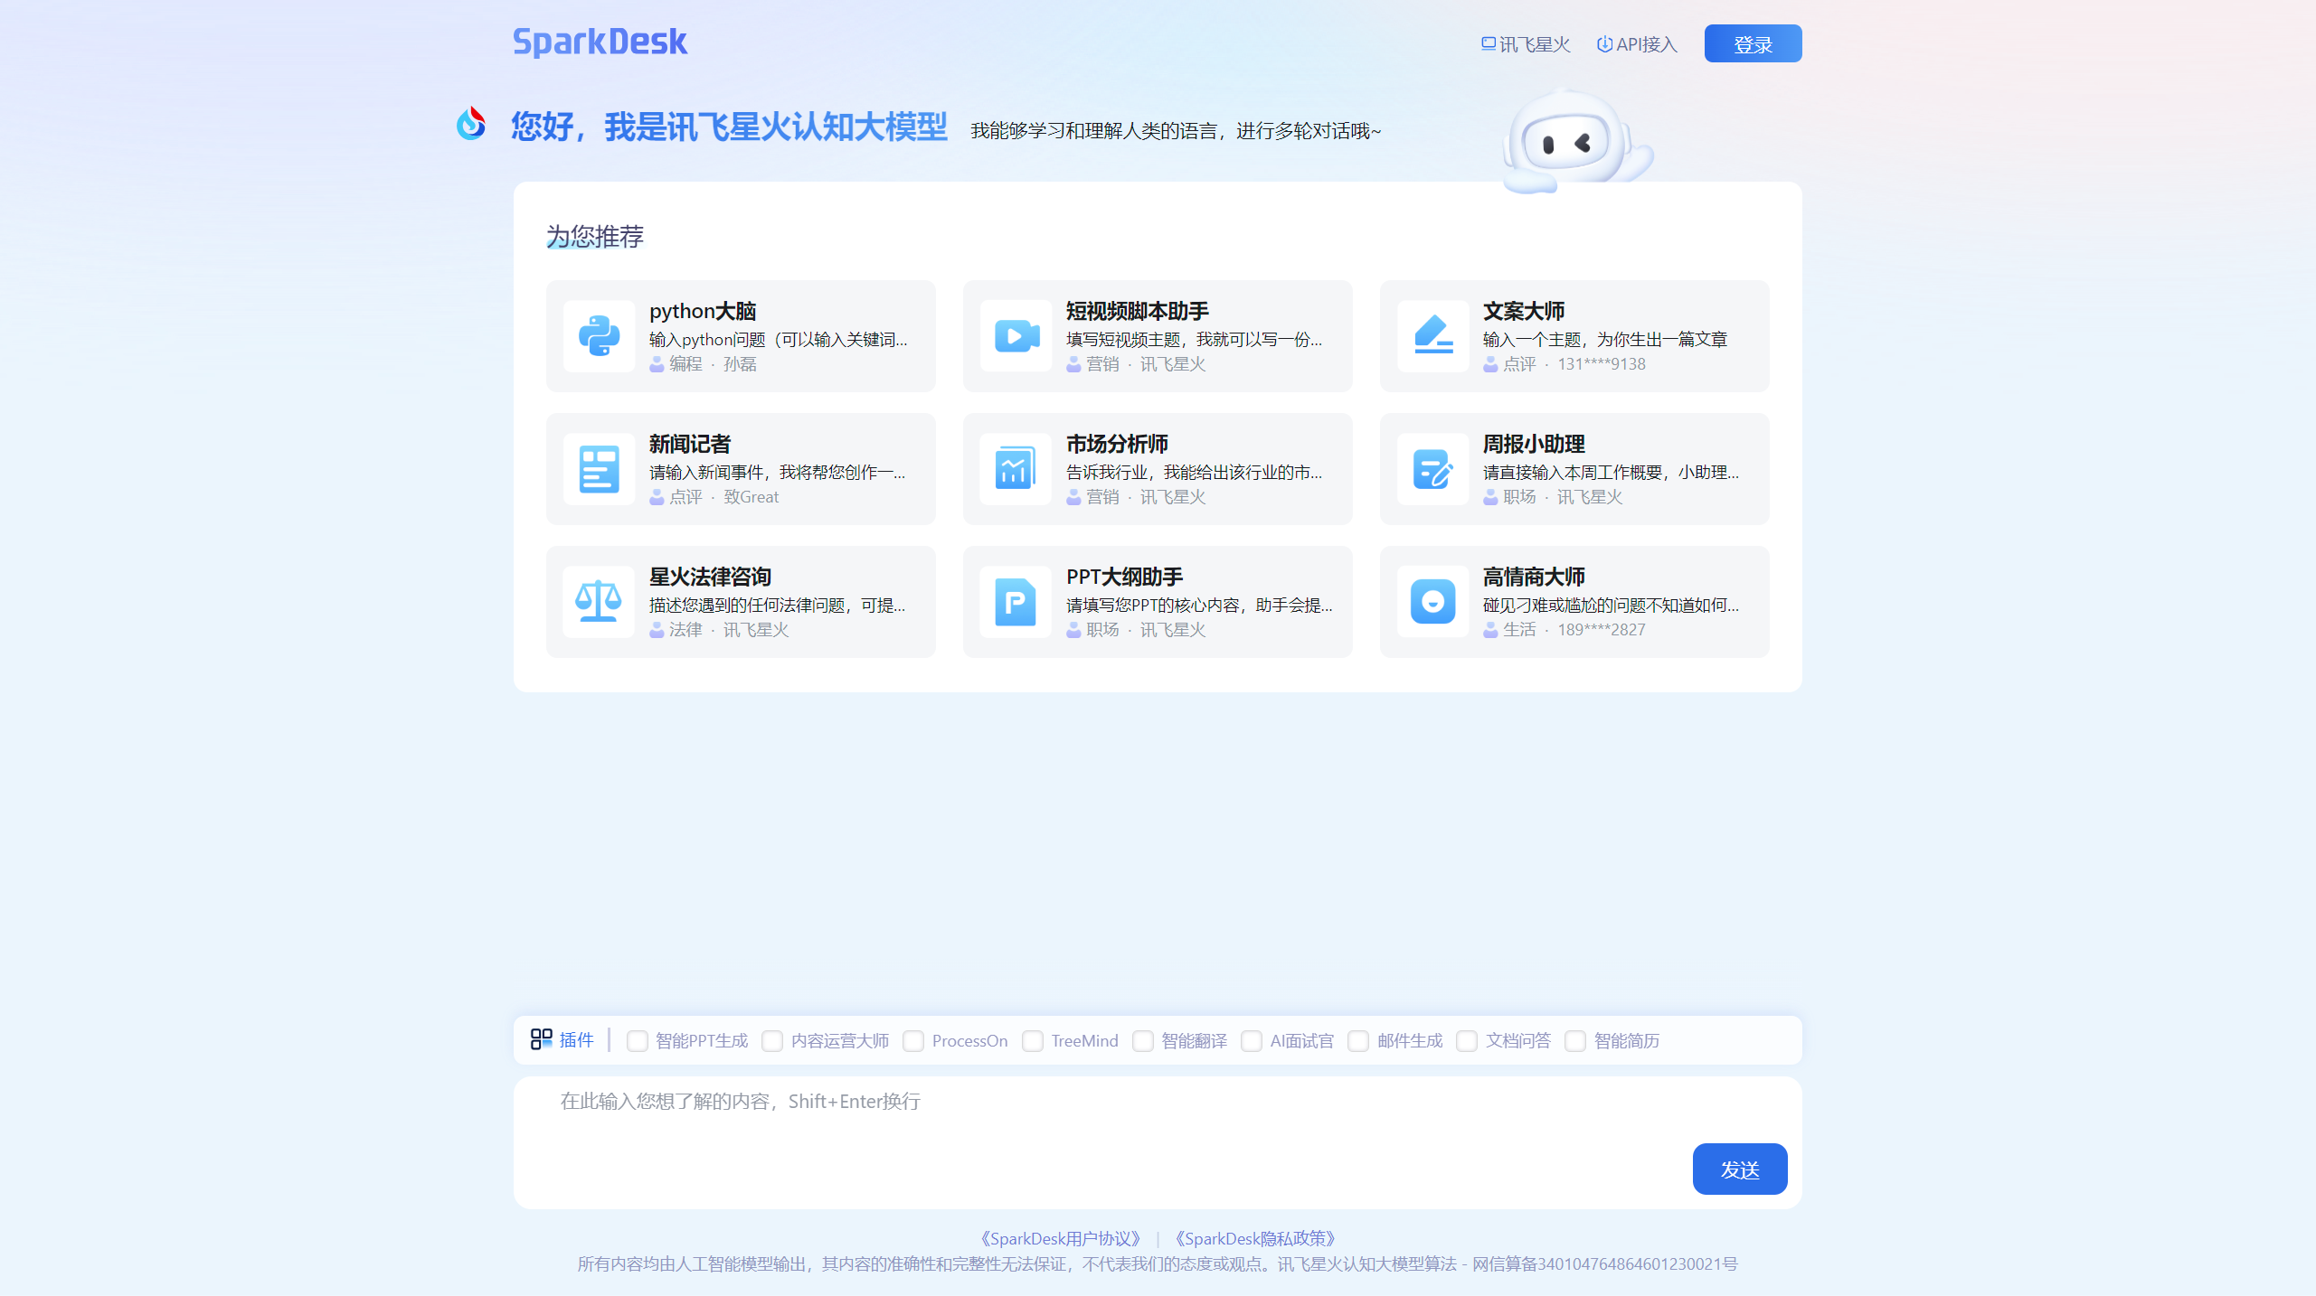Select the python大脑 Python icon
Screen dimensions: 2316x1296
pyautogui.click(x=598, y=336)
